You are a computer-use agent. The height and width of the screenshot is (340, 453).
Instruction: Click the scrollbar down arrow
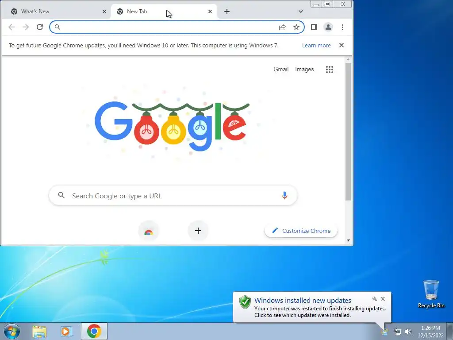click(349, 240)
